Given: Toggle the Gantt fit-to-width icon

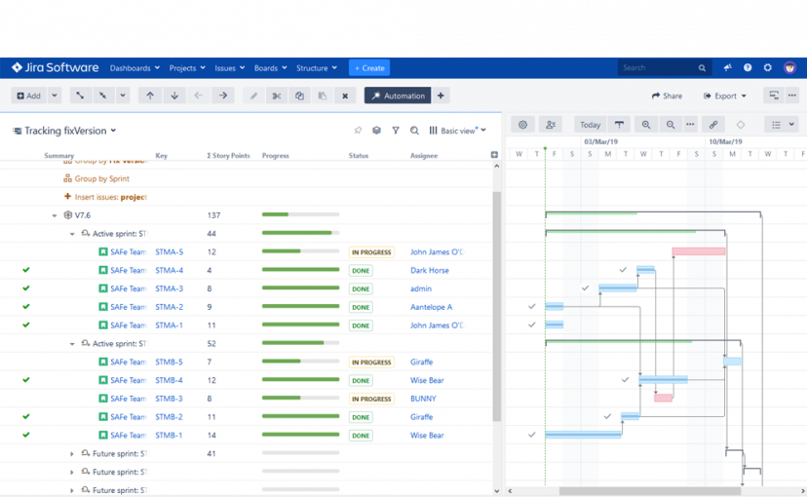Looking at the screenshot, I should click(619, 125).
